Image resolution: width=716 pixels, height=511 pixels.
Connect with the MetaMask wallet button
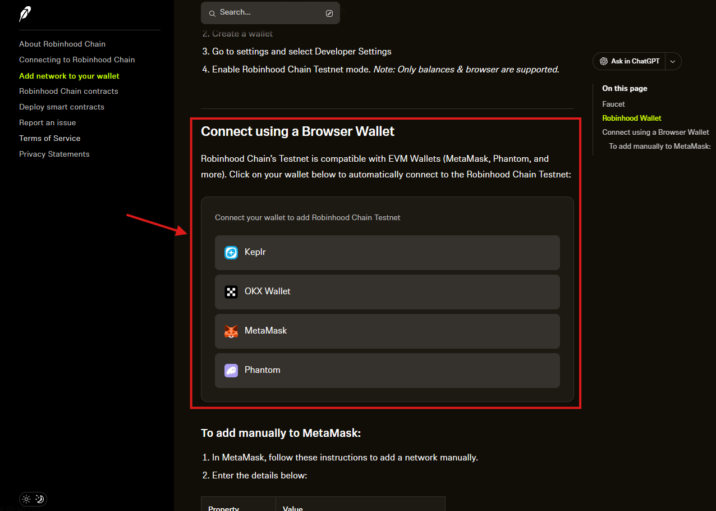387,331
